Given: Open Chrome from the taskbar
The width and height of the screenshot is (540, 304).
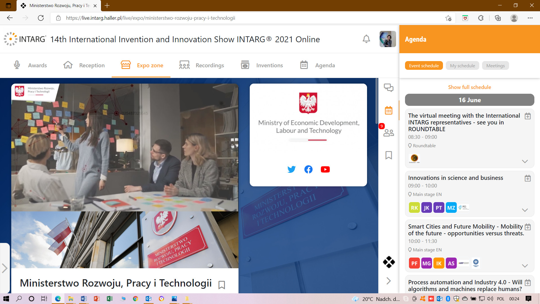Looking at the screenshot, I should click(135, 299).
